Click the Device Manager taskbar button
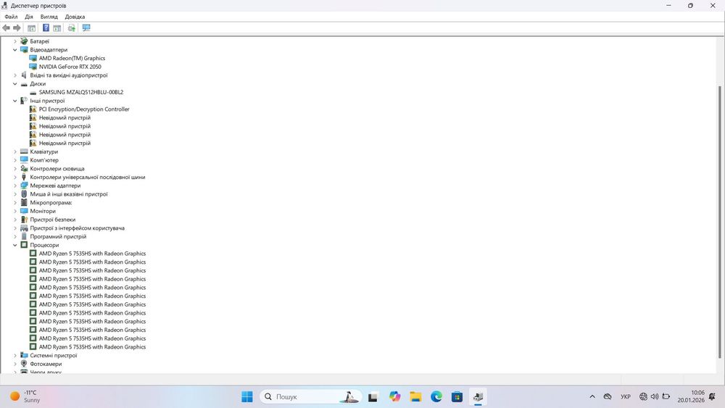 pyautogui.click(x=478, y=396)
